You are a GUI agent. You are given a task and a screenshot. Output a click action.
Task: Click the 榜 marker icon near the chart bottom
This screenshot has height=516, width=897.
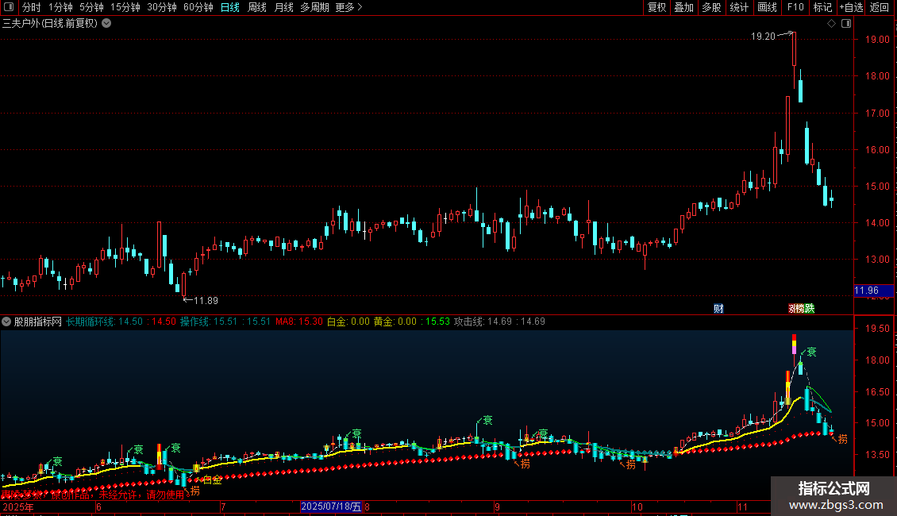coord(801,308)
